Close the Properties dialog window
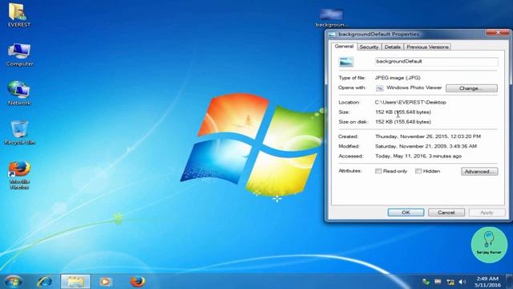The height and width of the screenshot is (289, 513). [498, 32]
